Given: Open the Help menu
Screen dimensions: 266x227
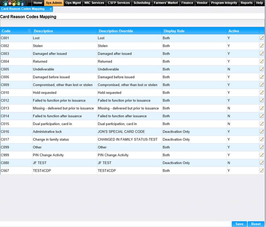Looking at the screenshot, I should tap(259, 3).
